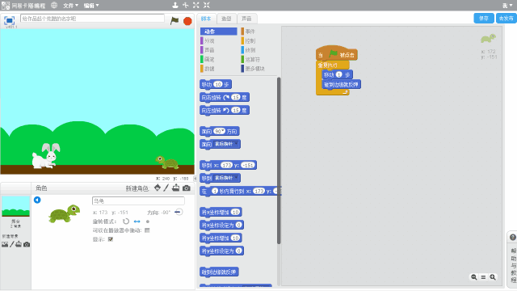Click the 保存 save button
Screen dimensions: 517x291
coord(484,19)
